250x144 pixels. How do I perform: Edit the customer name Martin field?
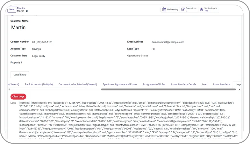pyautogui.click(x=18, y=28)
